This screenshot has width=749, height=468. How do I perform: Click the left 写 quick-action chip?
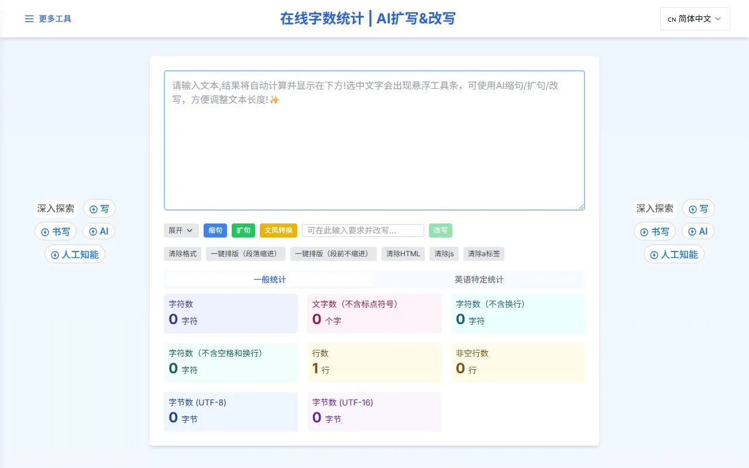click(99, 208)
